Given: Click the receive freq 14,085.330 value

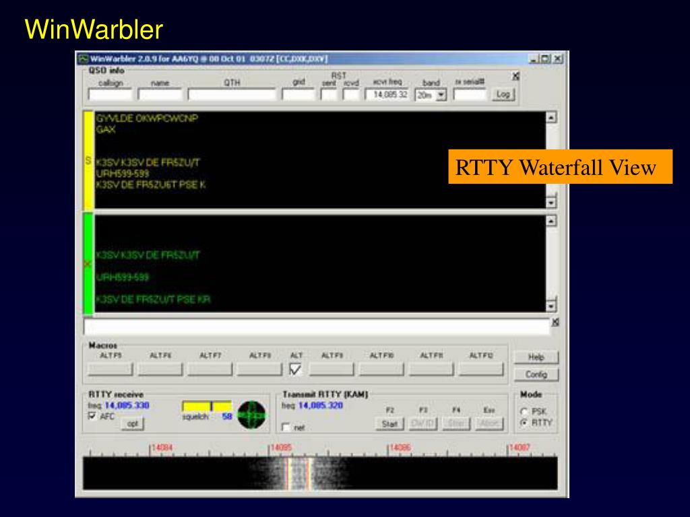Looking at the screenshot, I should (127, 405).
